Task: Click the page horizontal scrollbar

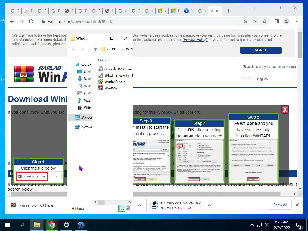Action: pyautogui.click(x=145, y=194)
